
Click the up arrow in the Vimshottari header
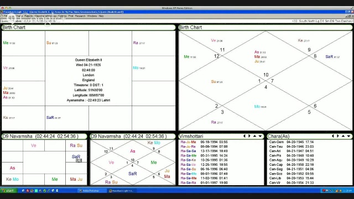click(x=254, y=136)
